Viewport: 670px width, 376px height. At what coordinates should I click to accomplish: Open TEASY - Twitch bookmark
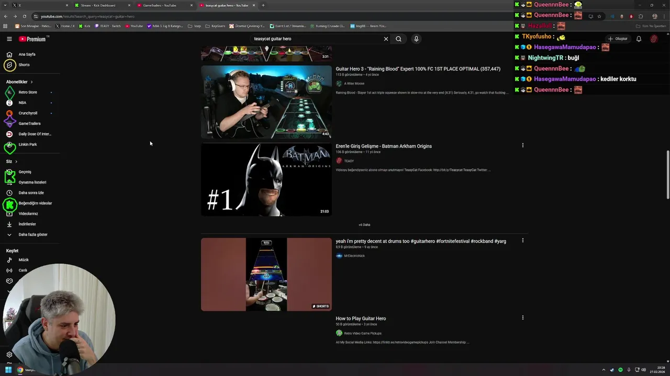(108, 26)
